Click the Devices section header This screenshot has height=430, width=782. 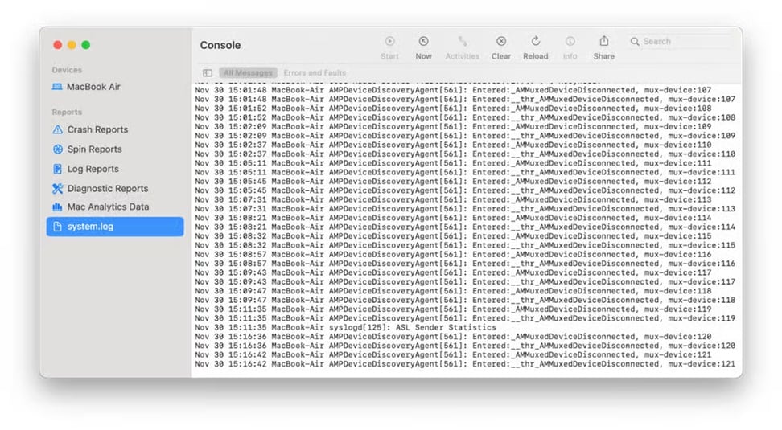pyautogui.click(x=67, y=70)
